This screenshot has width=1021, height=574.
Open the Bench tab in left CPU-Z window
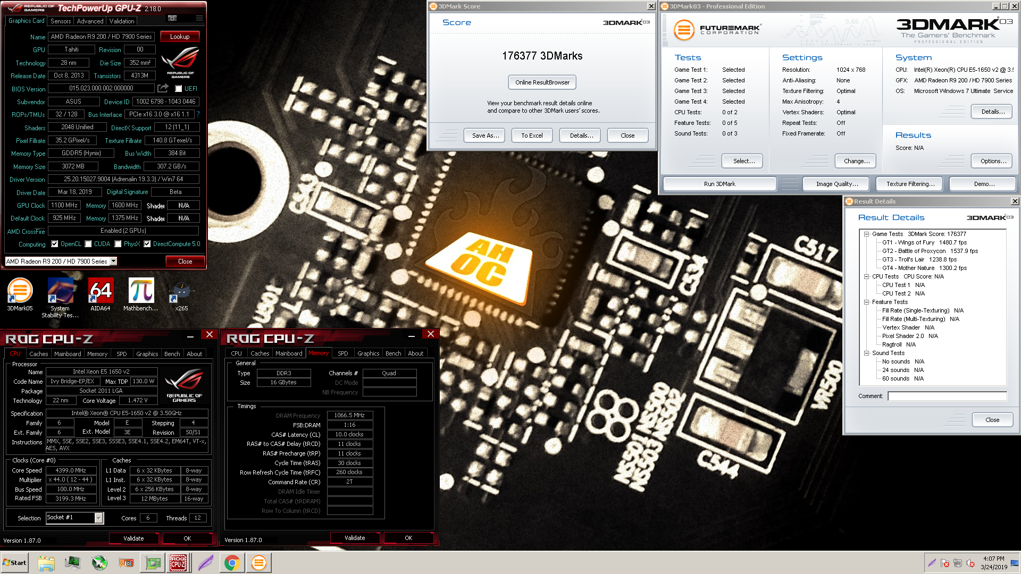click(172, 354)
